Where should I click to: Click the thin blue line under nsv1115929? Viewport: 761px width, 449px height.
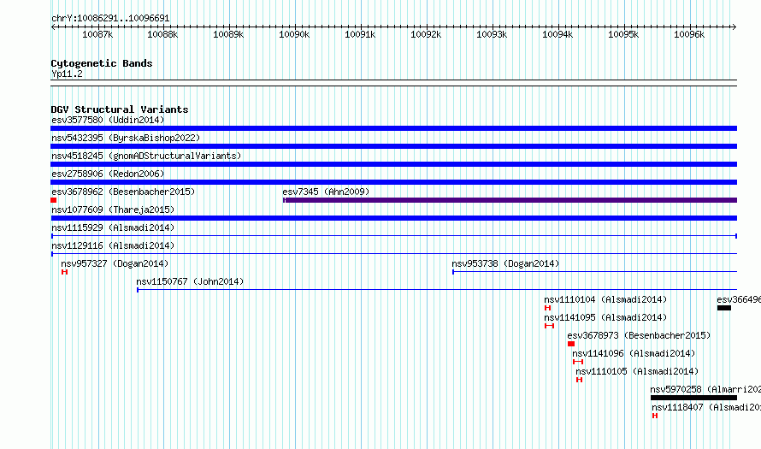[393, 236]
